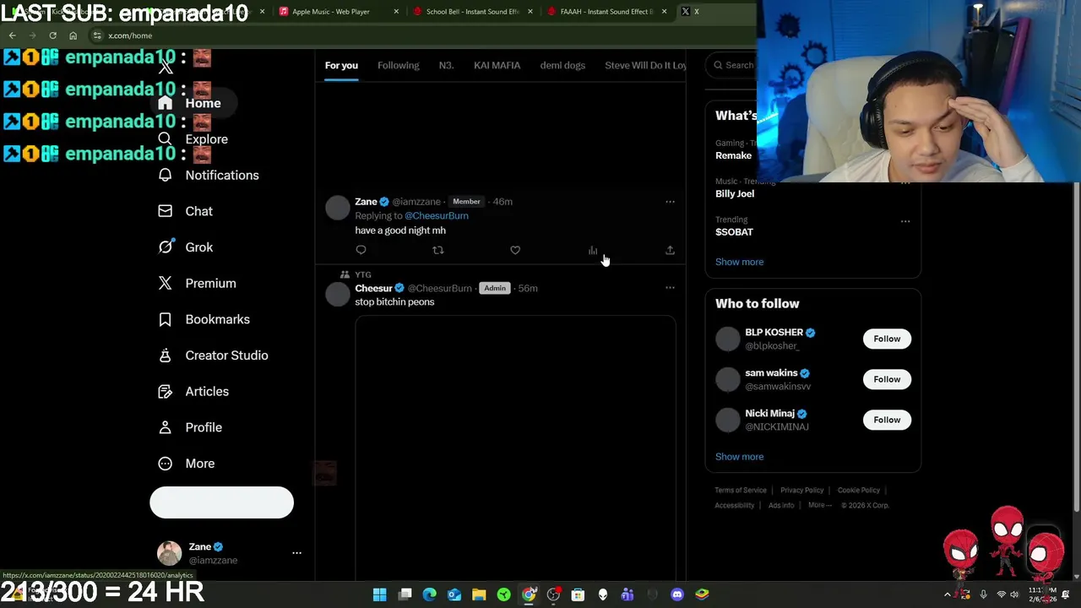Open the Privacy Policy footer link
The image size is (1081, 608).
801,490
